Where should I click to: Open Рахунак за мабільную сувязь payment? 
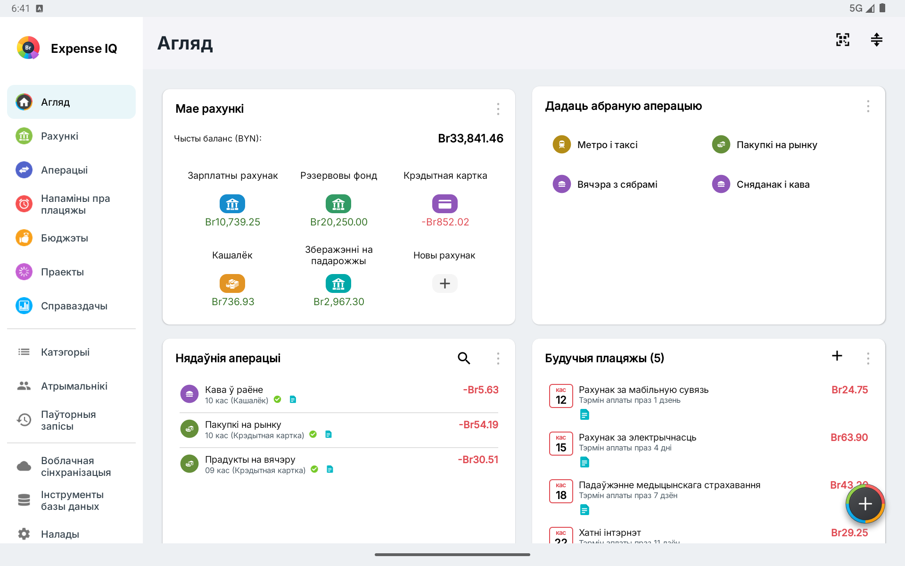tap(708, 402)
